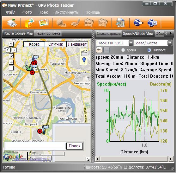176x173 pixels.
Task: Select the время radio button
Action: (123, 50)
